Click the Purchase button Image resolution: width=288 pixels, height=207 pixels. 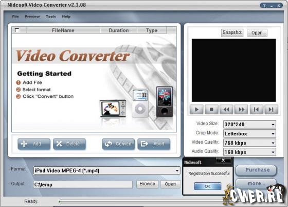click(256, 170)
